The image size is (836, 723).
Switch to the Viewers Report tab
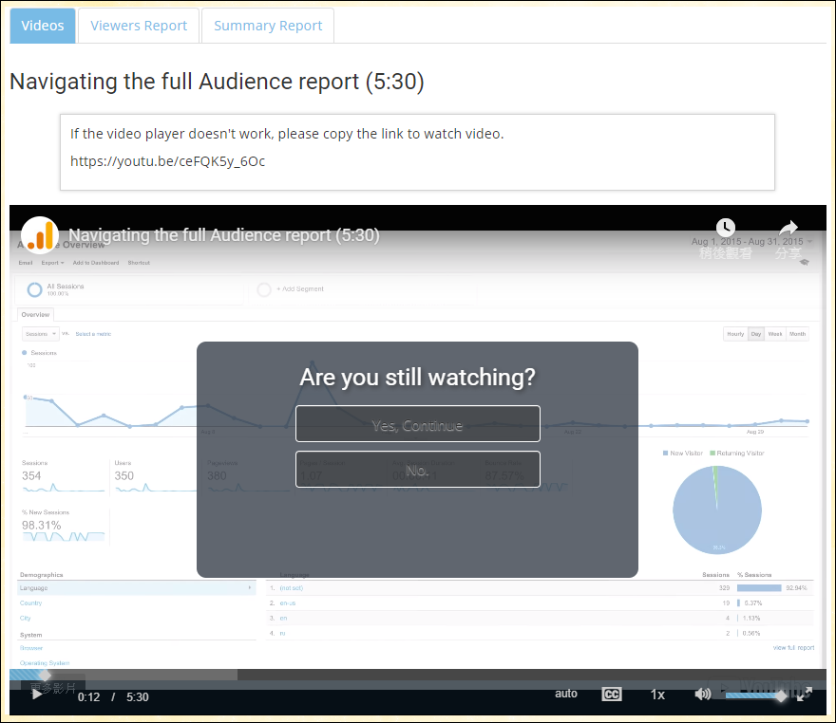pos(139,26)
